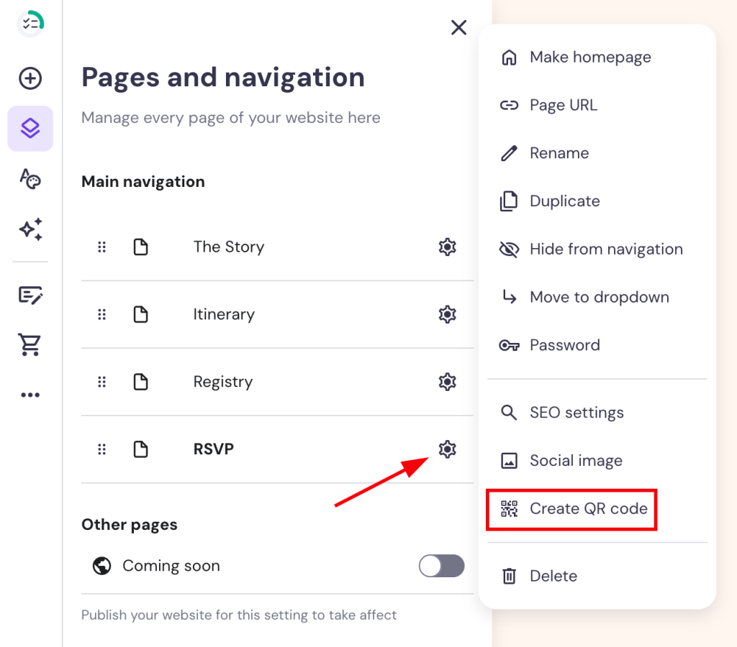Open the add new page icon
737x647 pixels.
pyautogui.click(x=30, y=79)
